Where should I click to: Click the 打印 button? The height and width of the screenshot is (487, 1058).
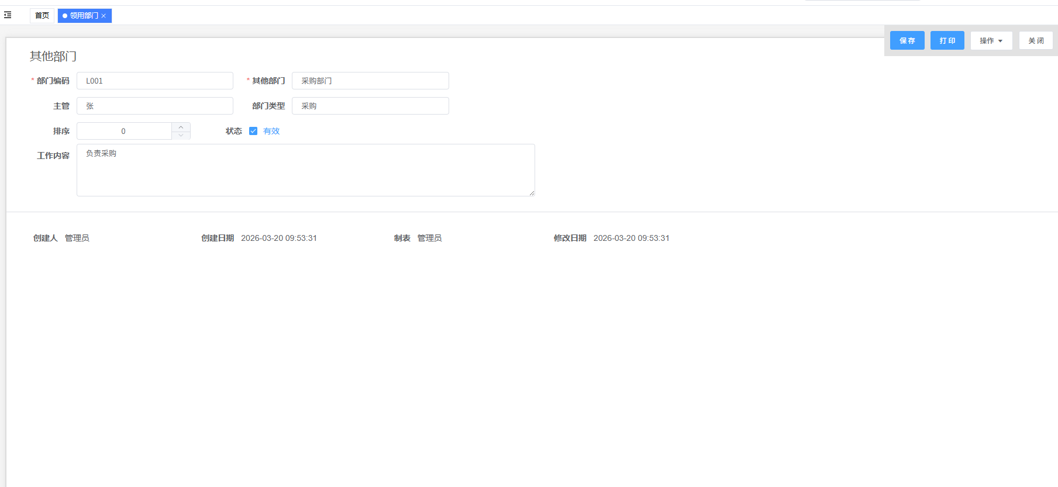(947, 40)
